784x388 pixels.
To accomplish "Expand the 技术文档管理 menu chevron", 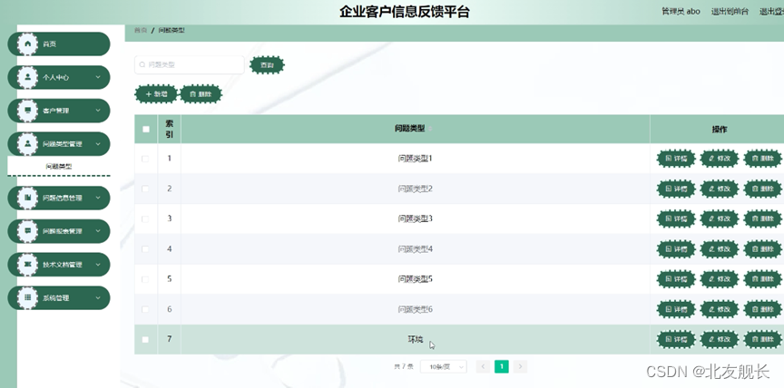I will [98, 264].
